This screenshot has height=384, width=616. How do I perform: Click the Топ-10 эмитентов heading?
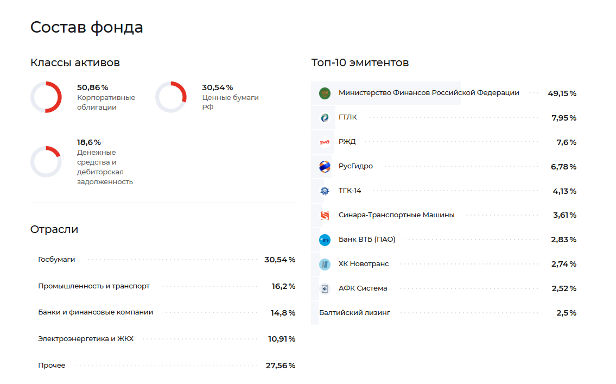[360, 62]
